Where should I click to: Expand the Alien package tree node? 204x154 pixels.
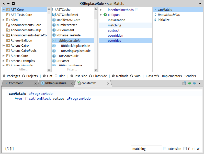coord(4,20)
